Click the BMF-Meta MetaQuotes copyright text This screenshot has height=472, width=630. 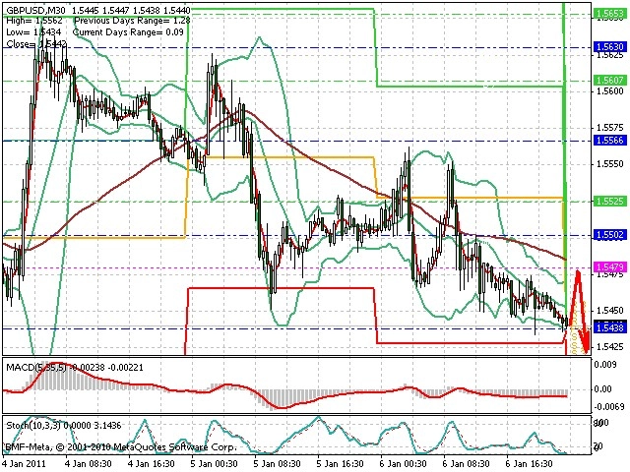point(120,446)
